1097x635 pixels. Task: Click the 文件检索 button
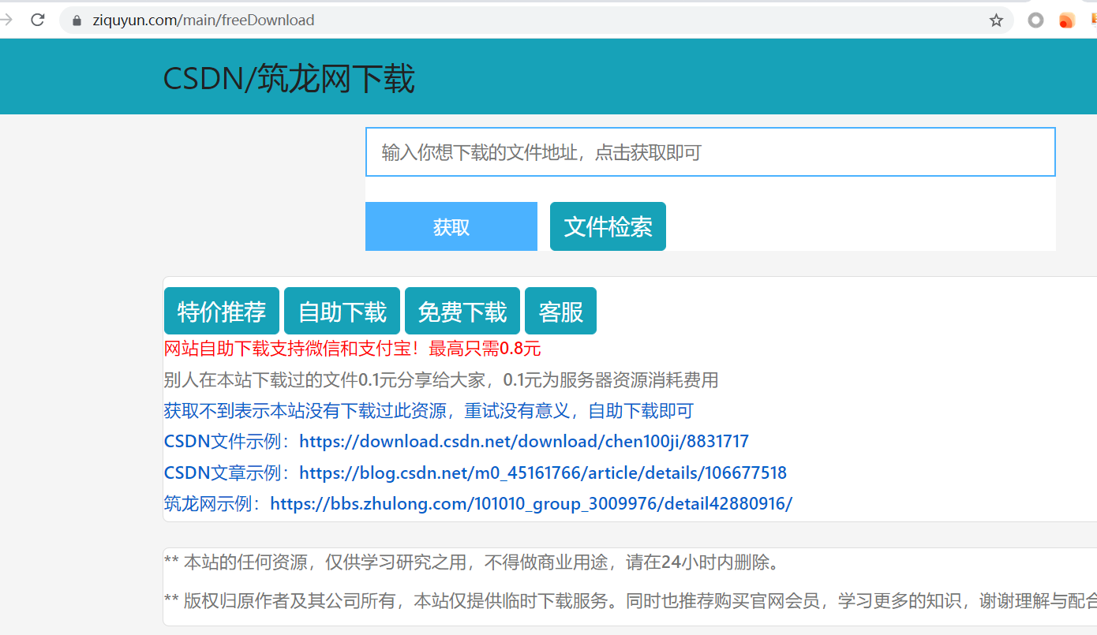click(608, 226)
